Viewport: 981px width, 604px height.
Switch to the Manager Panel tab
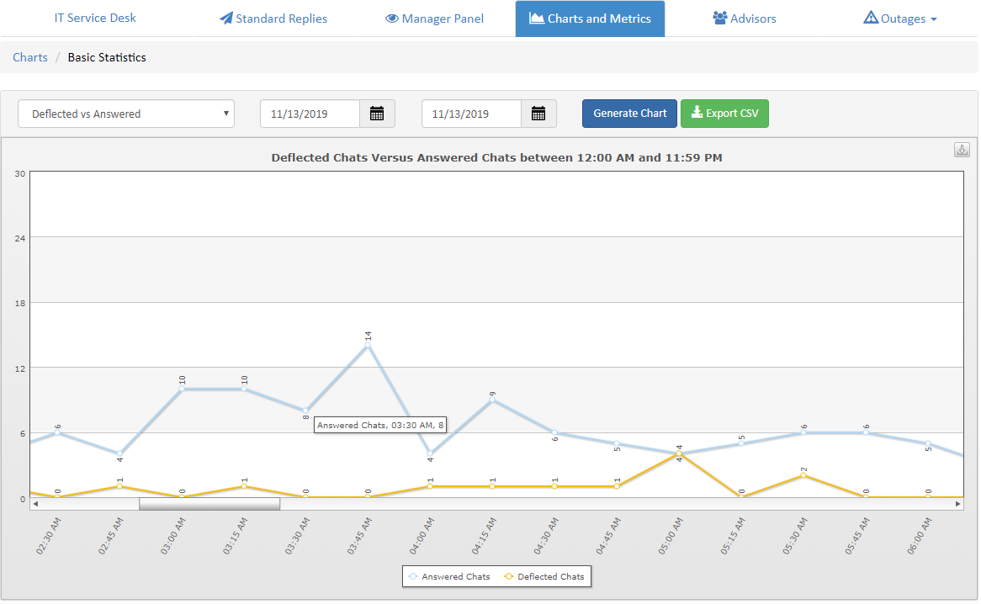click(x=435, y=19)
